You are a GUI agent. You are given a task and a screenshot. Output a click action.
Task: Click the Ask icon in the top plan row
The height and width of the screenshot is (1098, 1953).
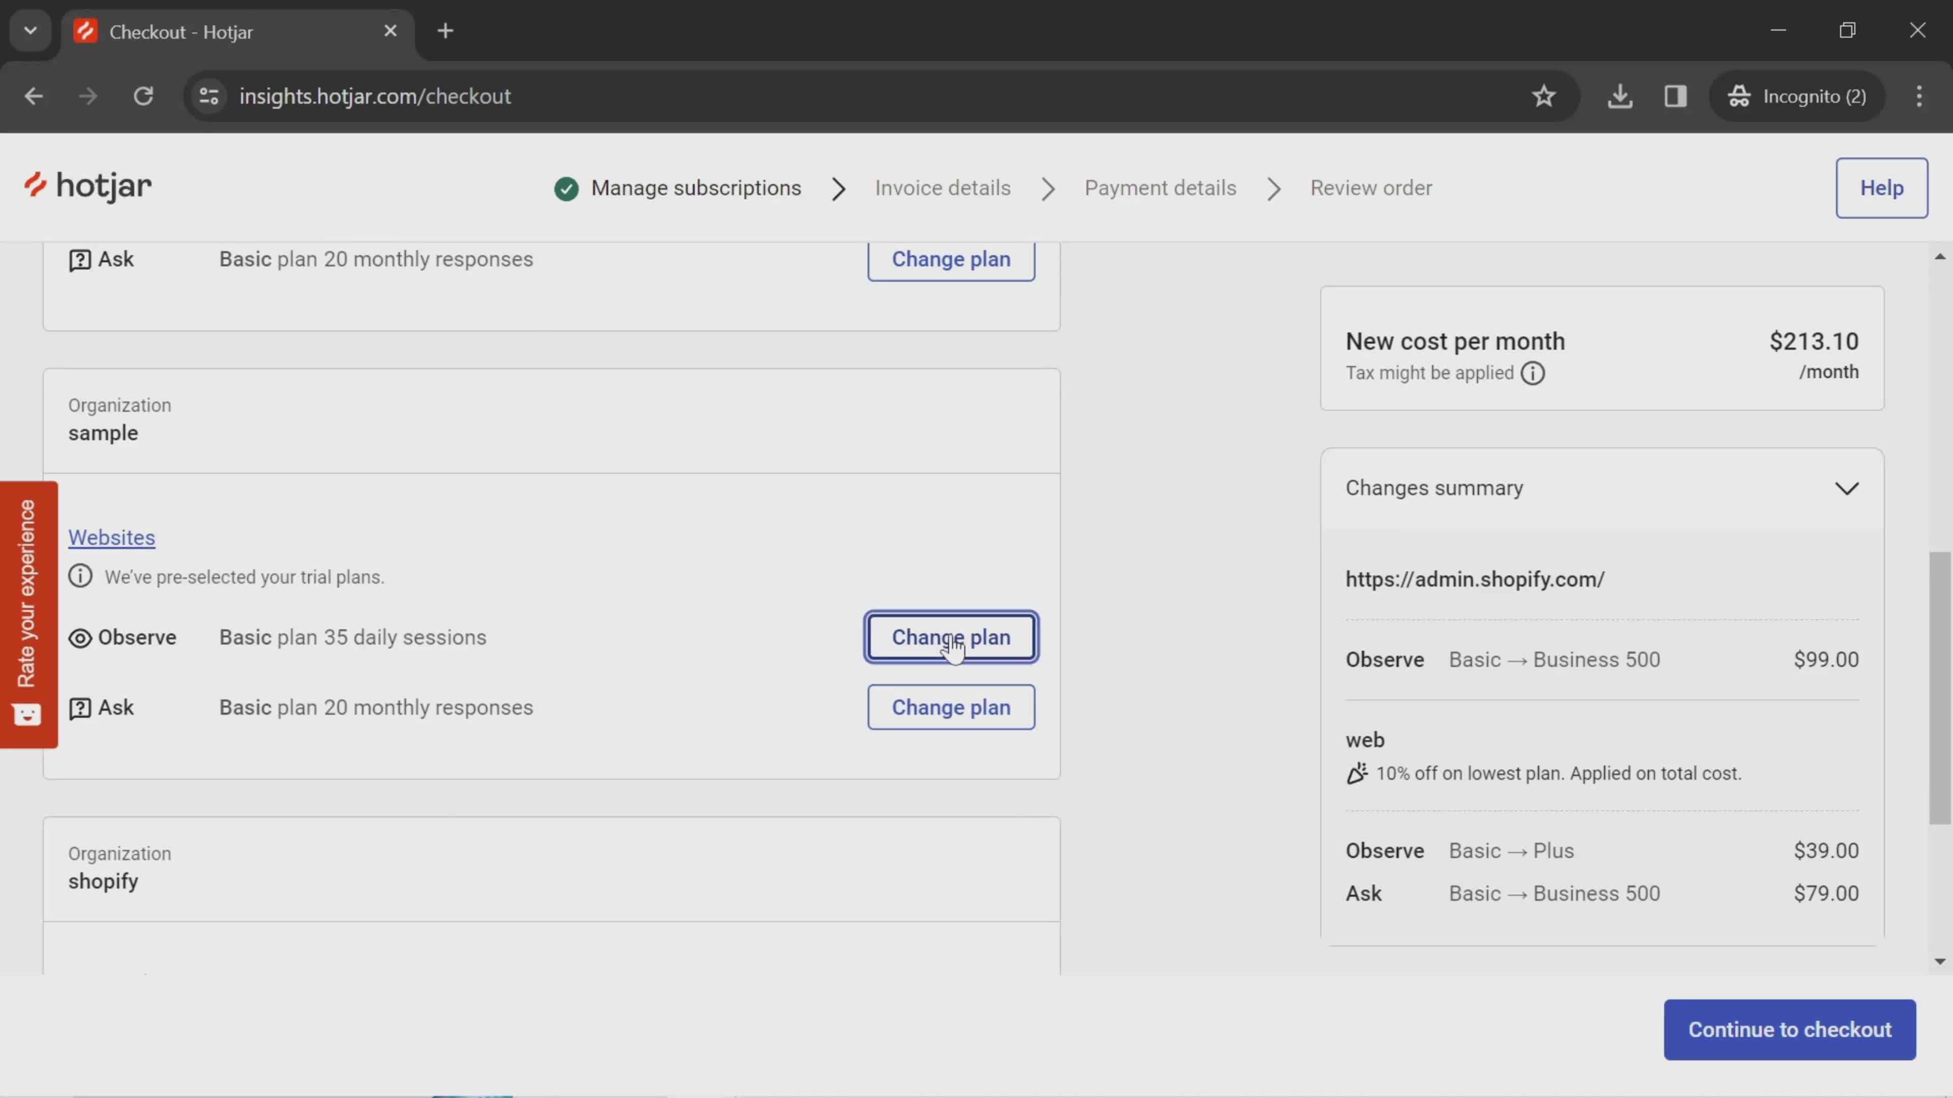tap(80, 260)
